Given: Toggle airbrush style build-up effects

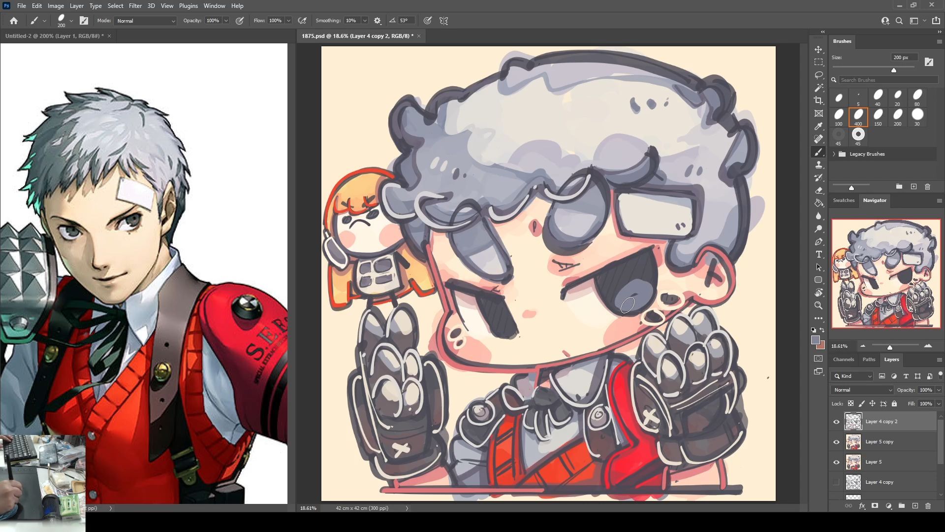Looking at the screenshot, I should coord(302,21).
